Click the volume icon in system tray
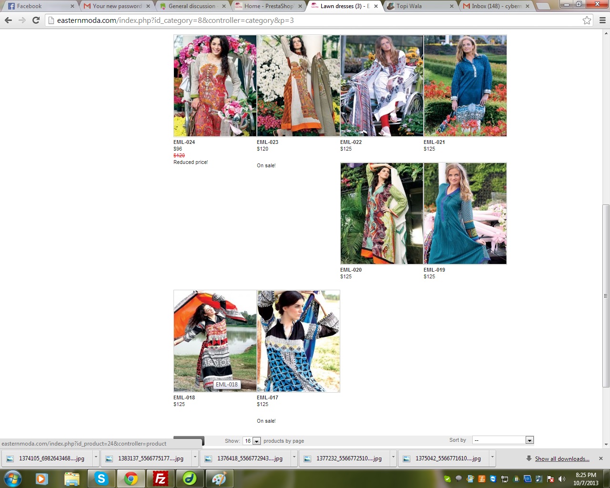Screen dimensions: 610x488 [562, 479]
